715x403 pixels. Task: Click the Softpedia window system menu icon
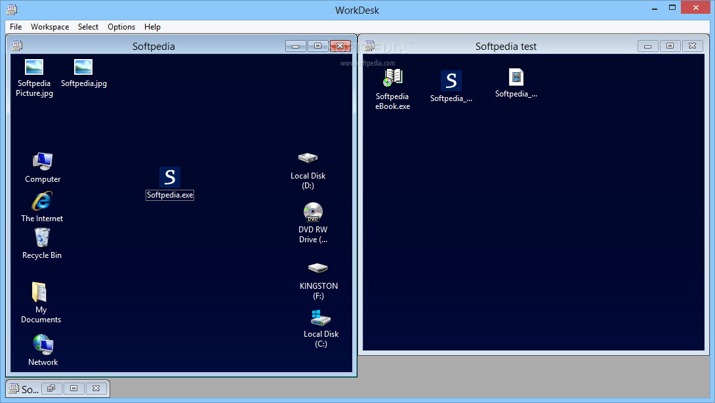pyautogui.click(x=17, y=46)
